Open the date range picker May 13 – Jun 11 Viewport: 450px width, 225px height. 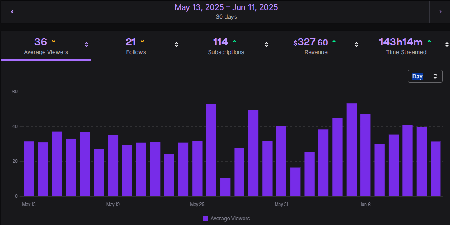(226, 12)
